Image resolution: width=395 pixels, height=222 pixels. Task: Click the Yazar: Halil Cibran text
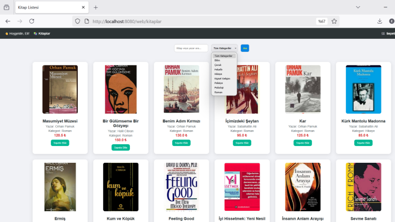tap(121, 131)
